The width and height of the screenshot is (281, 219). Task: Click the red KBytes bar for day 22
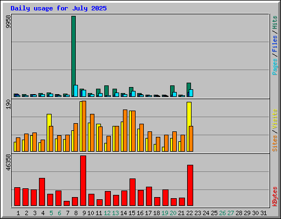pyautogui.click(x=190, y=186)
